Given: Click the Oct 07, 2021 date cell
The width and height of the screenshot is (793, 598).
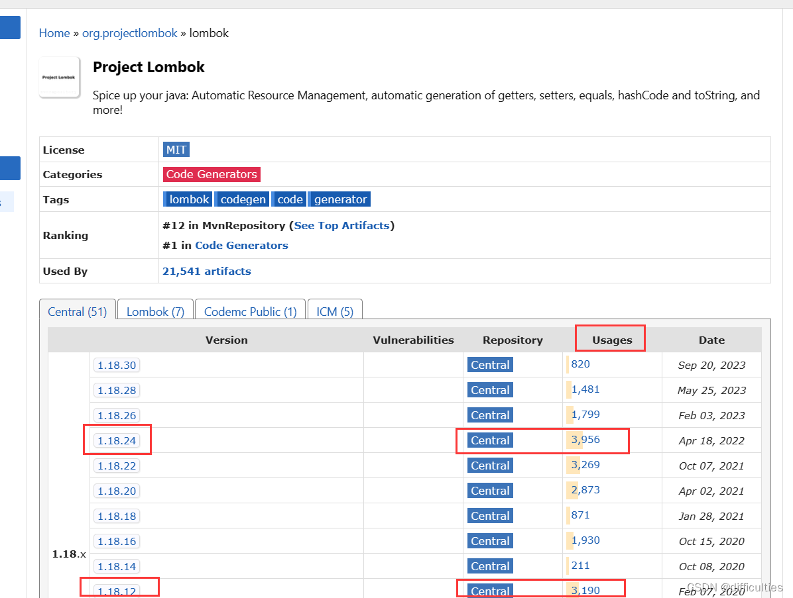Looking at the screenshot, I should tap(711, 466).
